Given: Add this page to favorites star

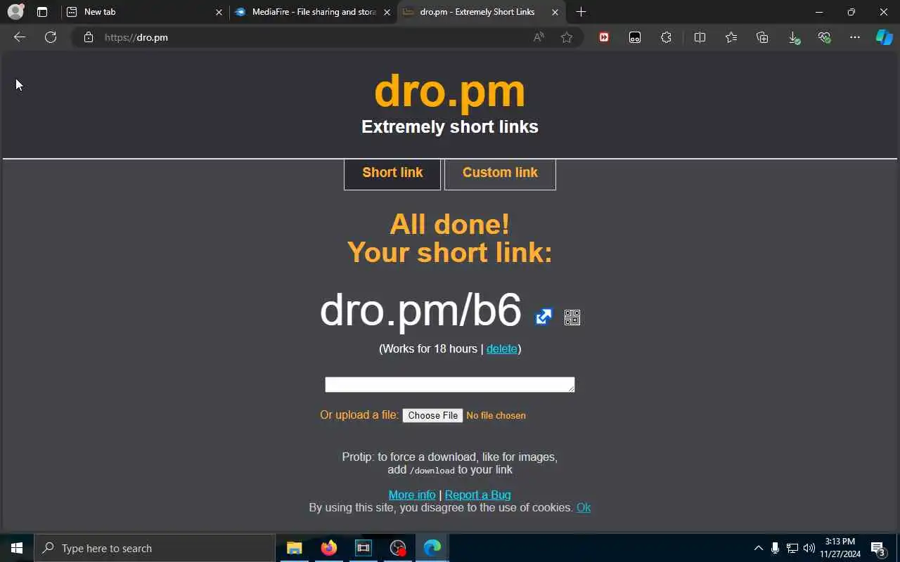Looking at the screenshot, I should tap(567, 37).
